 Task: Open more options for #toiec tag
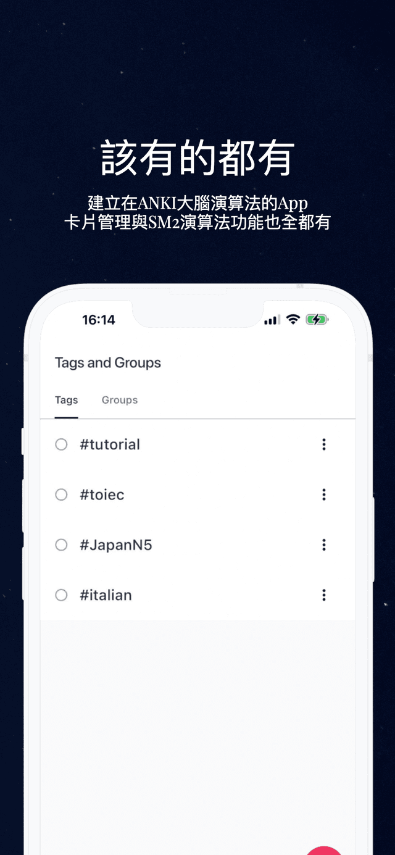click(323, 494)
